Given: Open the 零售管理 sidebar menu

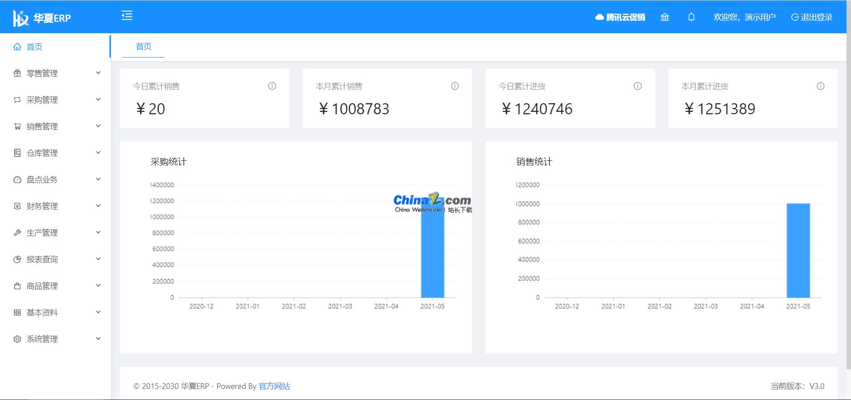Looking at the screenshot, I should 55,73.
